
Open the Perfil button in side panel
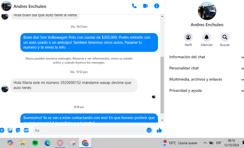[x=188, y=37]
